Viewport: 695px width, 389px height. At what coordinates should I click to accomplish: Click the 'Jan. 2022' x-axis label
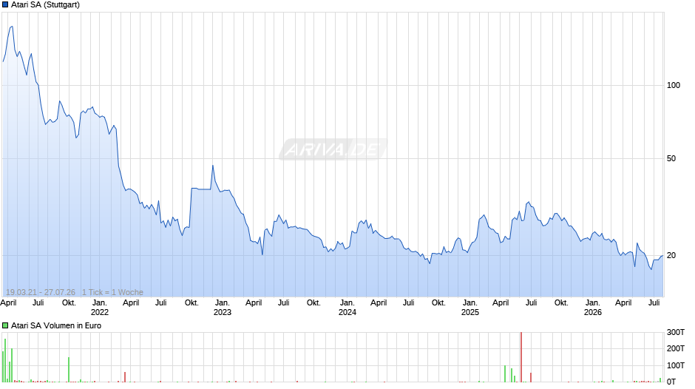point(99,308)
